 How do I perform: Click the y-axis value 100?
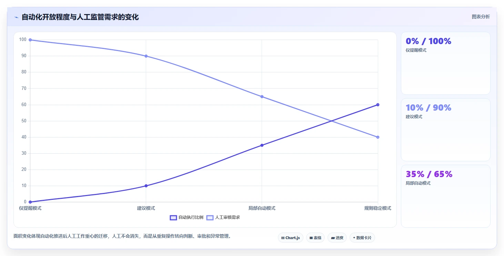[x=23, y=40]
